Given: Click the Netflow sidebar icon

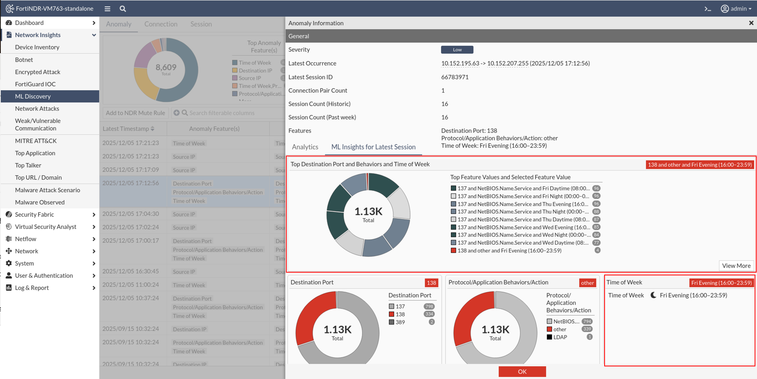Looking at the screenshot, I should pyautogui.click(x=9, y=239).
